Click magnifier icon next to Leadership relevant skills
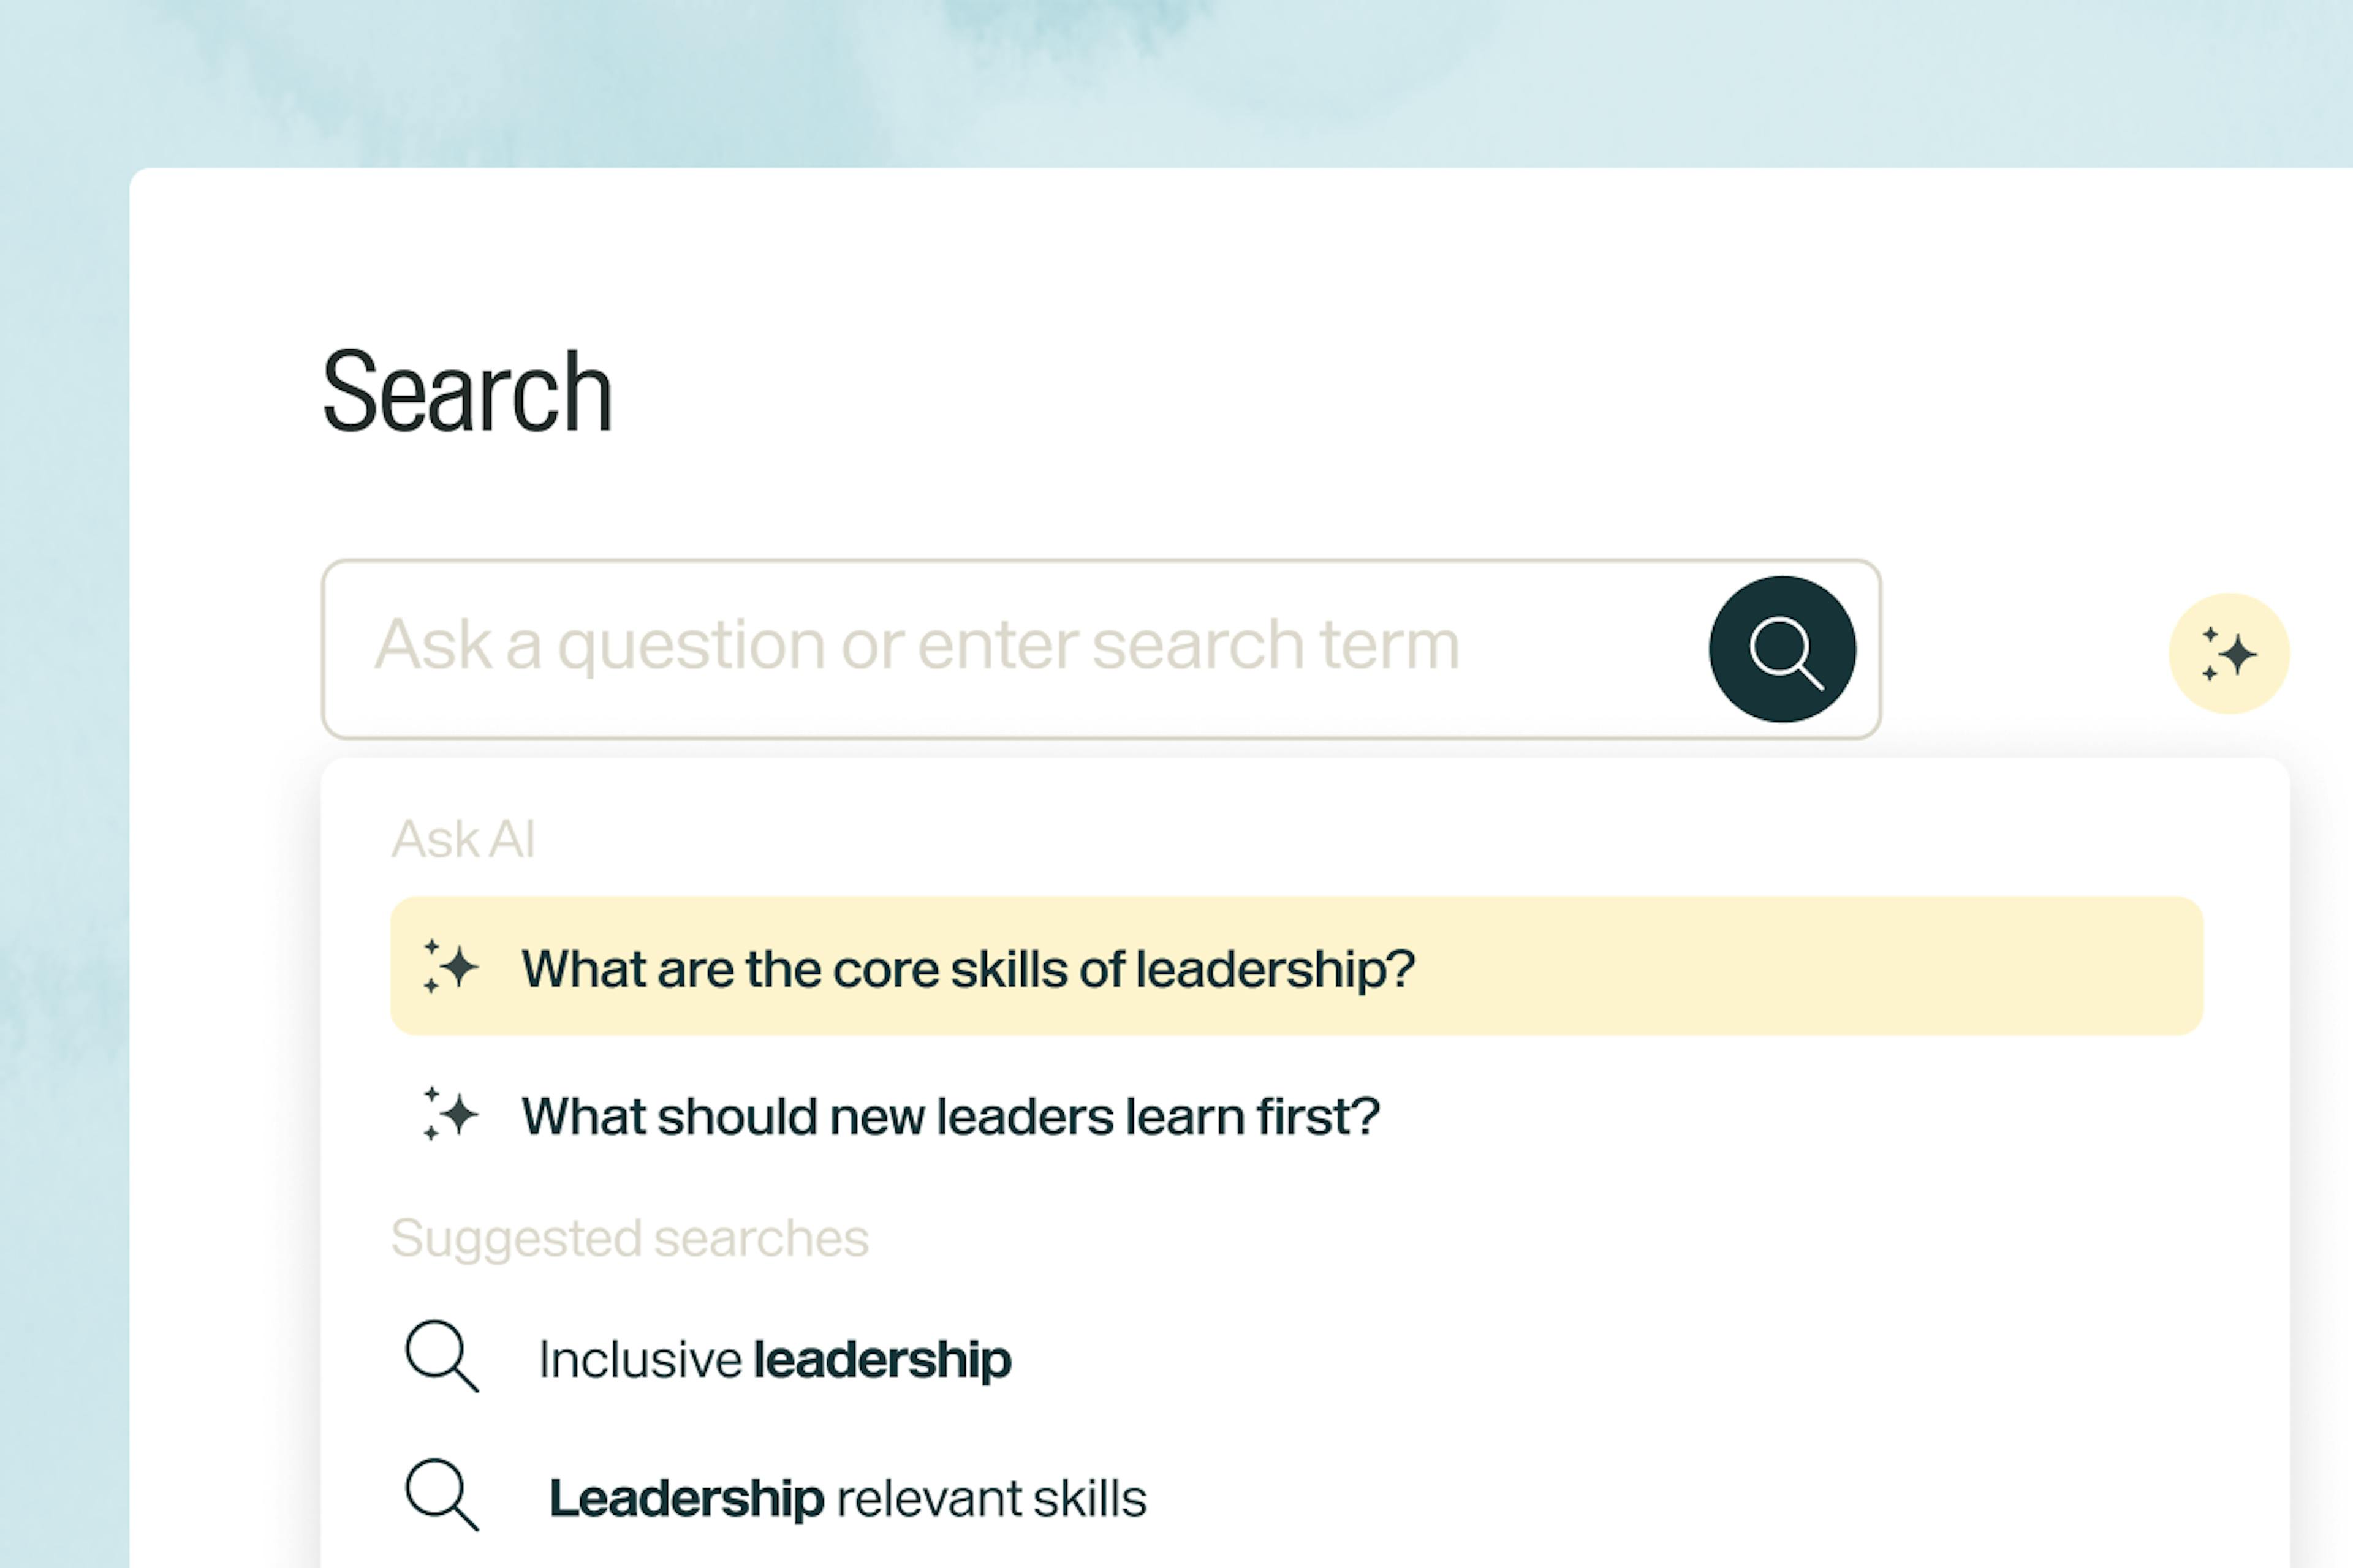The image size is (2353, 1568). click(441, 1496)
